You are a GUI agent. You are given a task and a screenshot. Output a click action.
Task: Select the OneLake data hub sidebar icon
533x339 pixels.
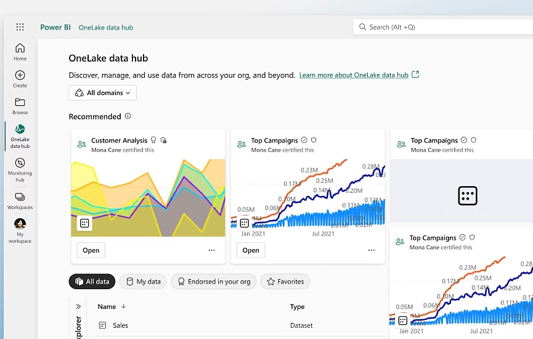(20, 129)
